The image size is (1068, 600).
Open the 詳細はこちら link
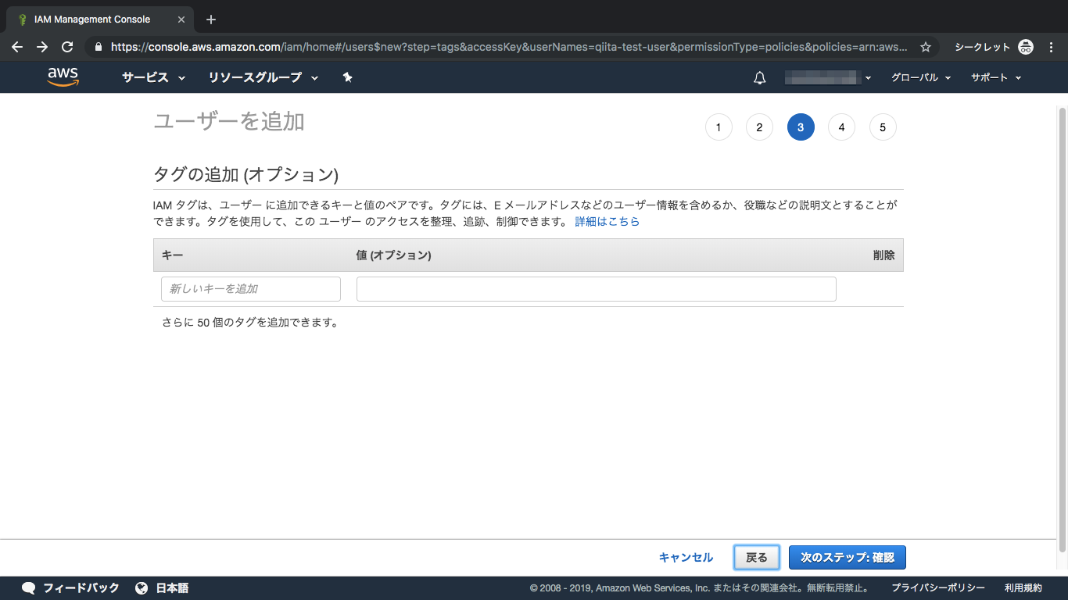607,222
